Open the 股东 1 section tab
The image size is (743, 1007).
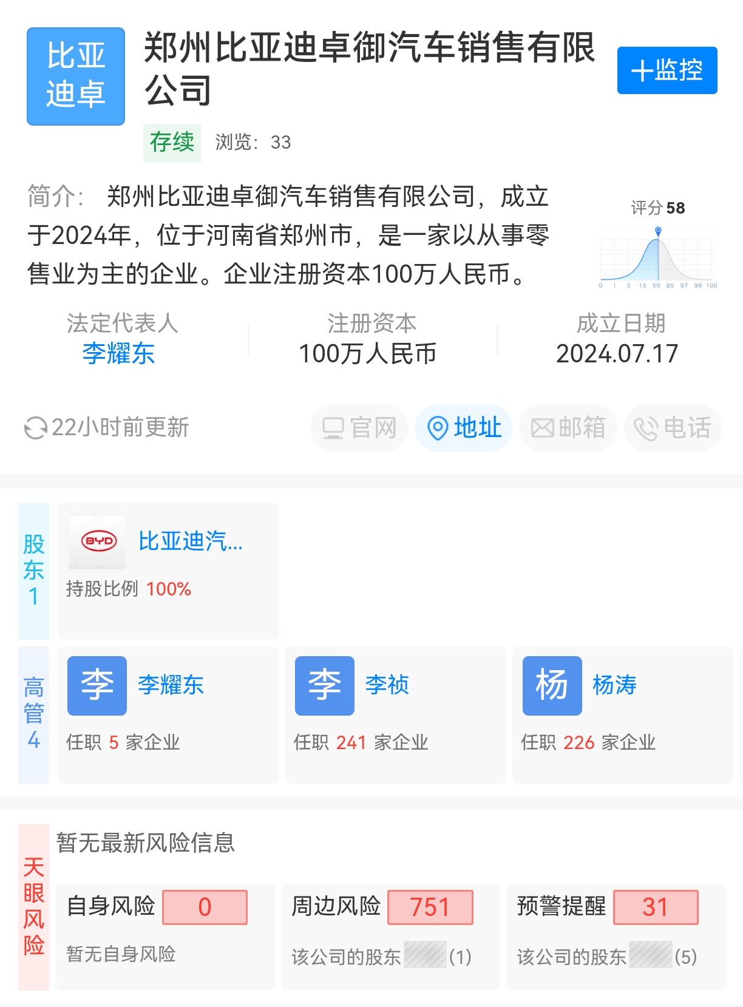34,571
